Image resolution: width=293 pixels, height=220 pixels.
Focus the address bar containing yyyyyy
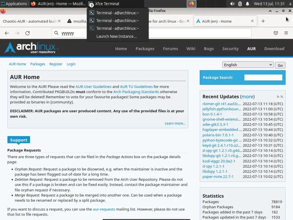(x=152, y=33)
